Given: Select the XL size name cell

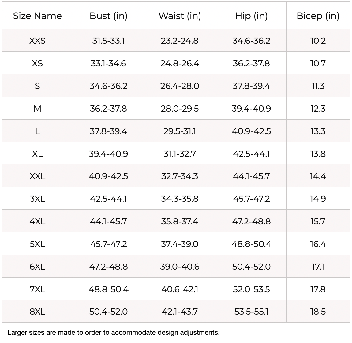Looking at the screenshot, I should pyautogui.click(x=37, y=154).
